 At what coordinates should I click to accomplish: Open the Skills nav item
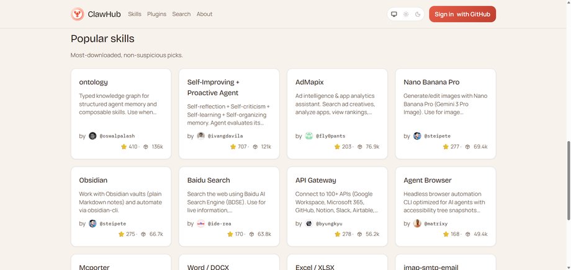(135, 14)
